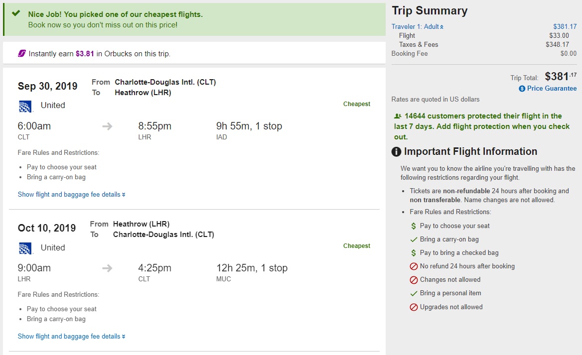Click the United logo on Oct 10 flight

(25, 248)
